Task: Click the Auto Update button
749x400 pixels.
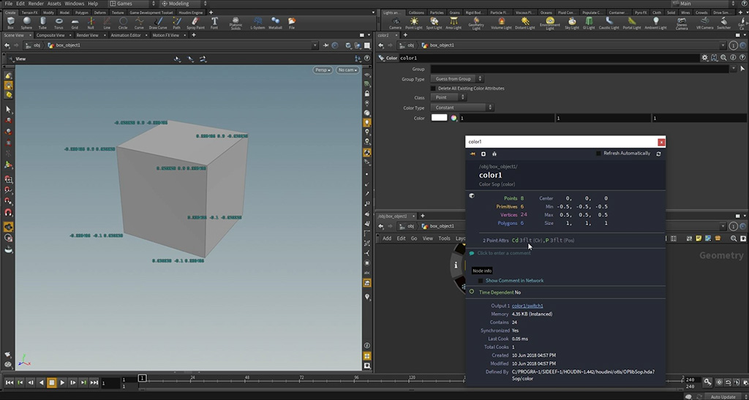Action: coord(724,396)
